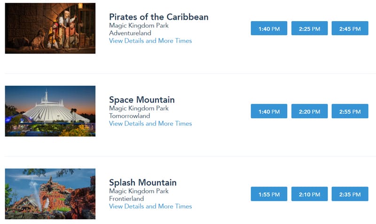
Task: Choose the 2:20 PM Space Mountain time
Action: tap(309, 111)
